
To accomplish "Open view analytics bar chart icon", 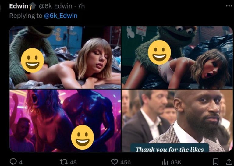I will click(165, 162).
